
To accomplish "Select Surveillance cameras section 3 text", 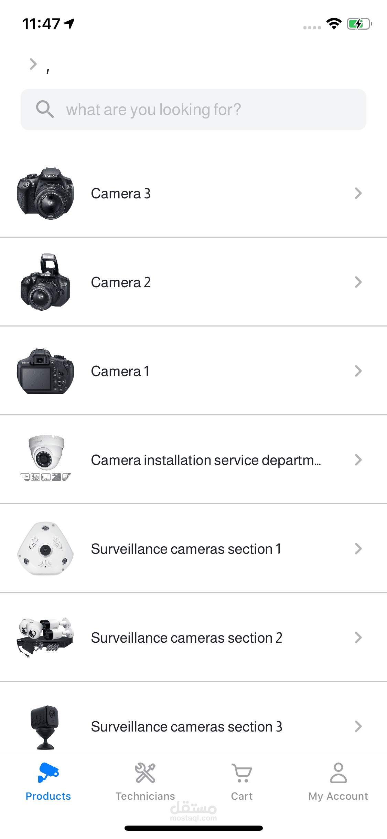I will tap(186, 727).
